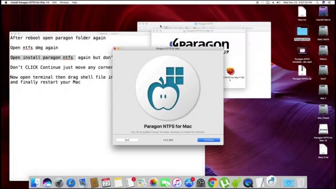This screenshot has width=336, height=189.
Task: Open Photos in the Dock
Action: coord(154,183)
